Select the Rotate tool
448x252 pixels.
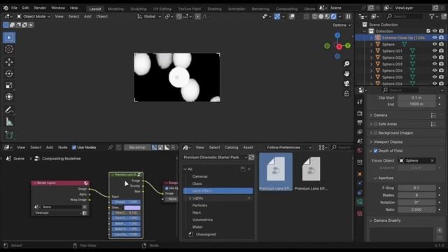click(9, 73)
